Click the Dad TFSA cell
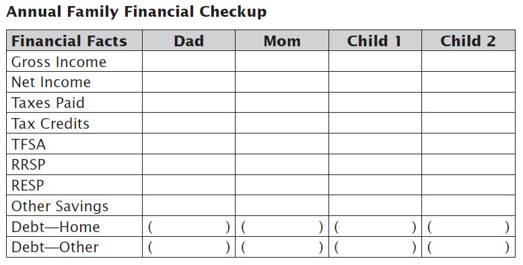This screenshot has height=265, width=523. point(188,144)
